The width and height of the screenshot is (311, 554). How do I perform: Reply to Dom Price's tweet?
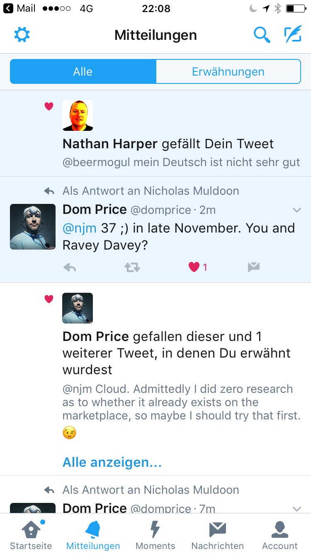[x=70, y=267]
